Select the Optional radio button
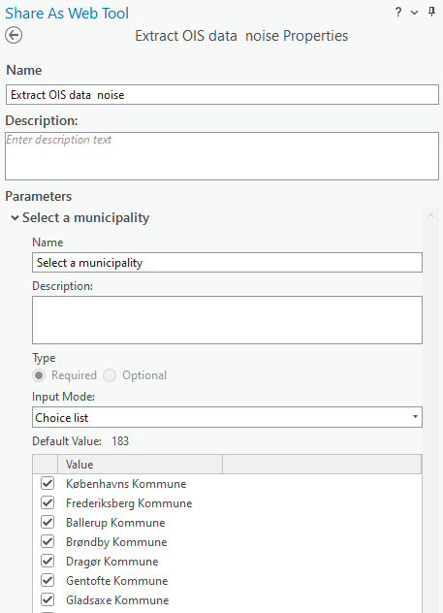The width and height of the screenshot is (443, 613). (x=110, y=375)
